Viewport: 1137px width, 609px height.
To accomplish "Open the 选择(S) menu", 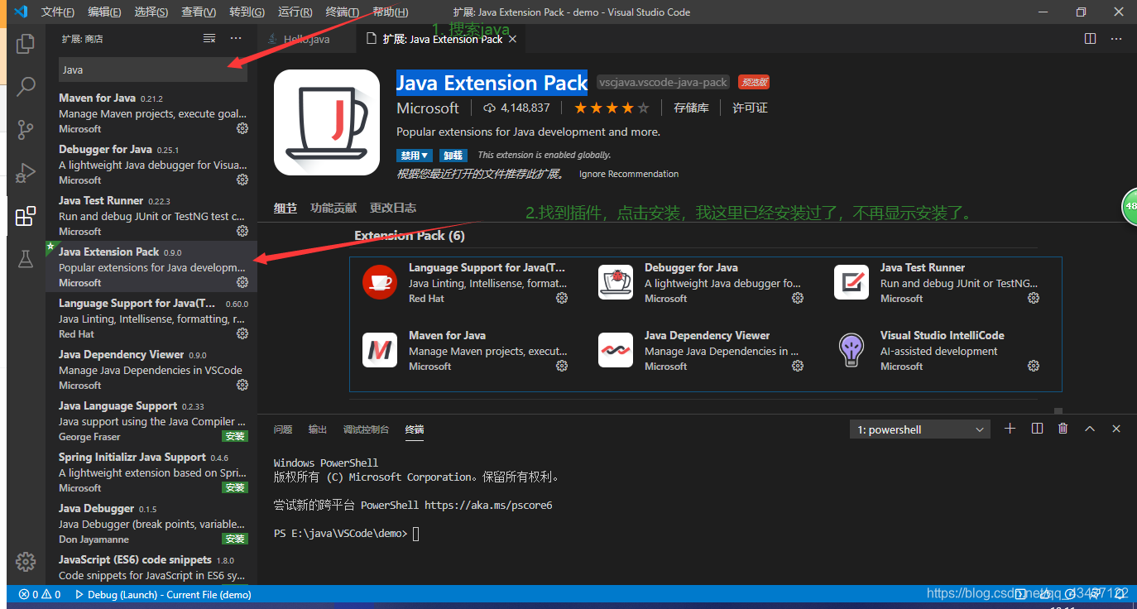I will pyautogui.click(x=151, y=12).
